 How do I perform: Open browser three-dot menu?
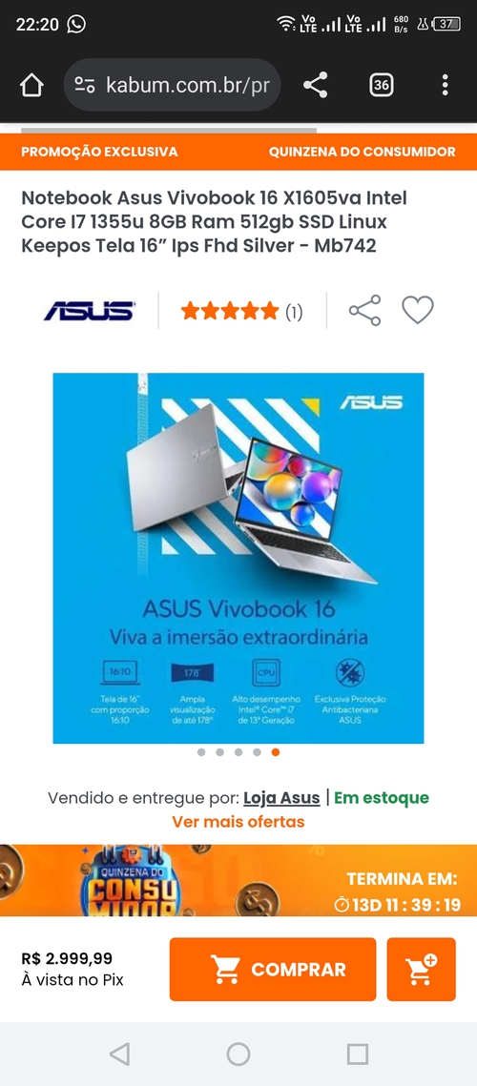446,86
